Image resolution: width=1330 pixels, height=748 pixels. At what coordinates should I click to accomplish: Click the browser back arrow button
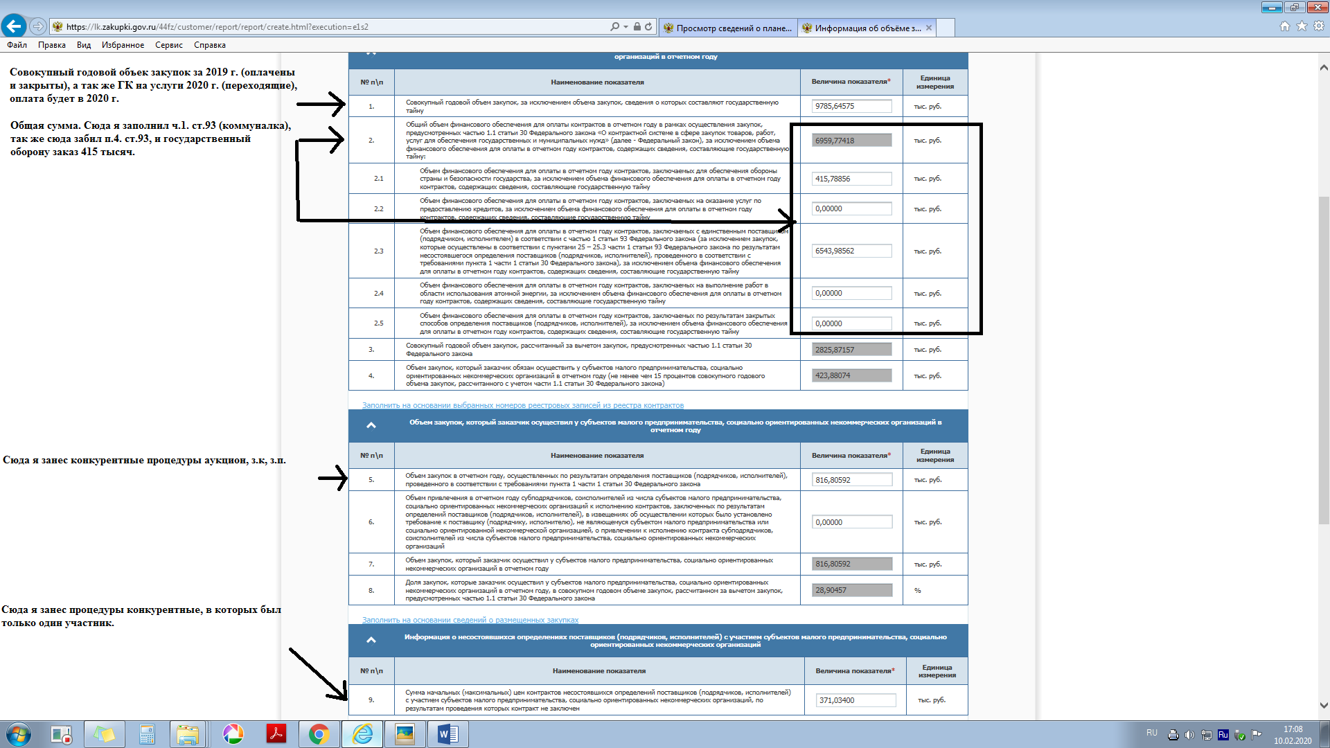pos(14,26)
